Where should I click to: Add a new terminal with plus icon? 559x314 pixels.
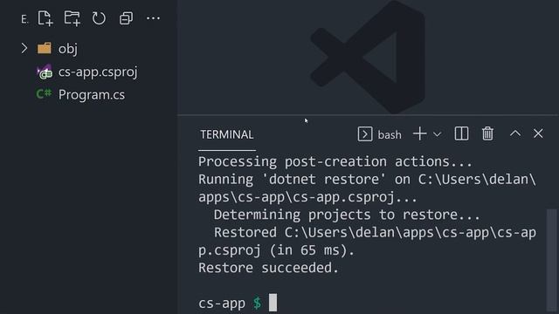419,133
